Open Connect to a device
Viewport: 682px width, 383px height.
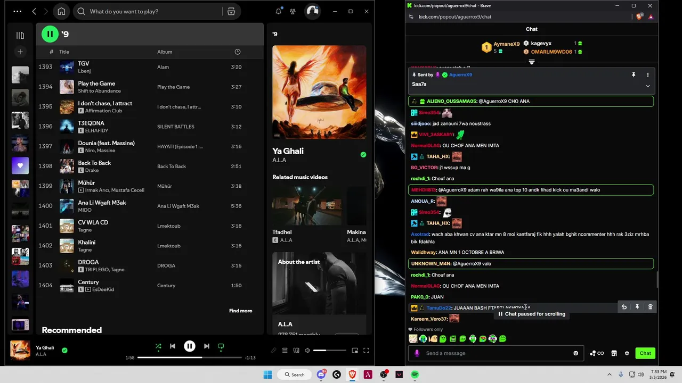(296, 351)
